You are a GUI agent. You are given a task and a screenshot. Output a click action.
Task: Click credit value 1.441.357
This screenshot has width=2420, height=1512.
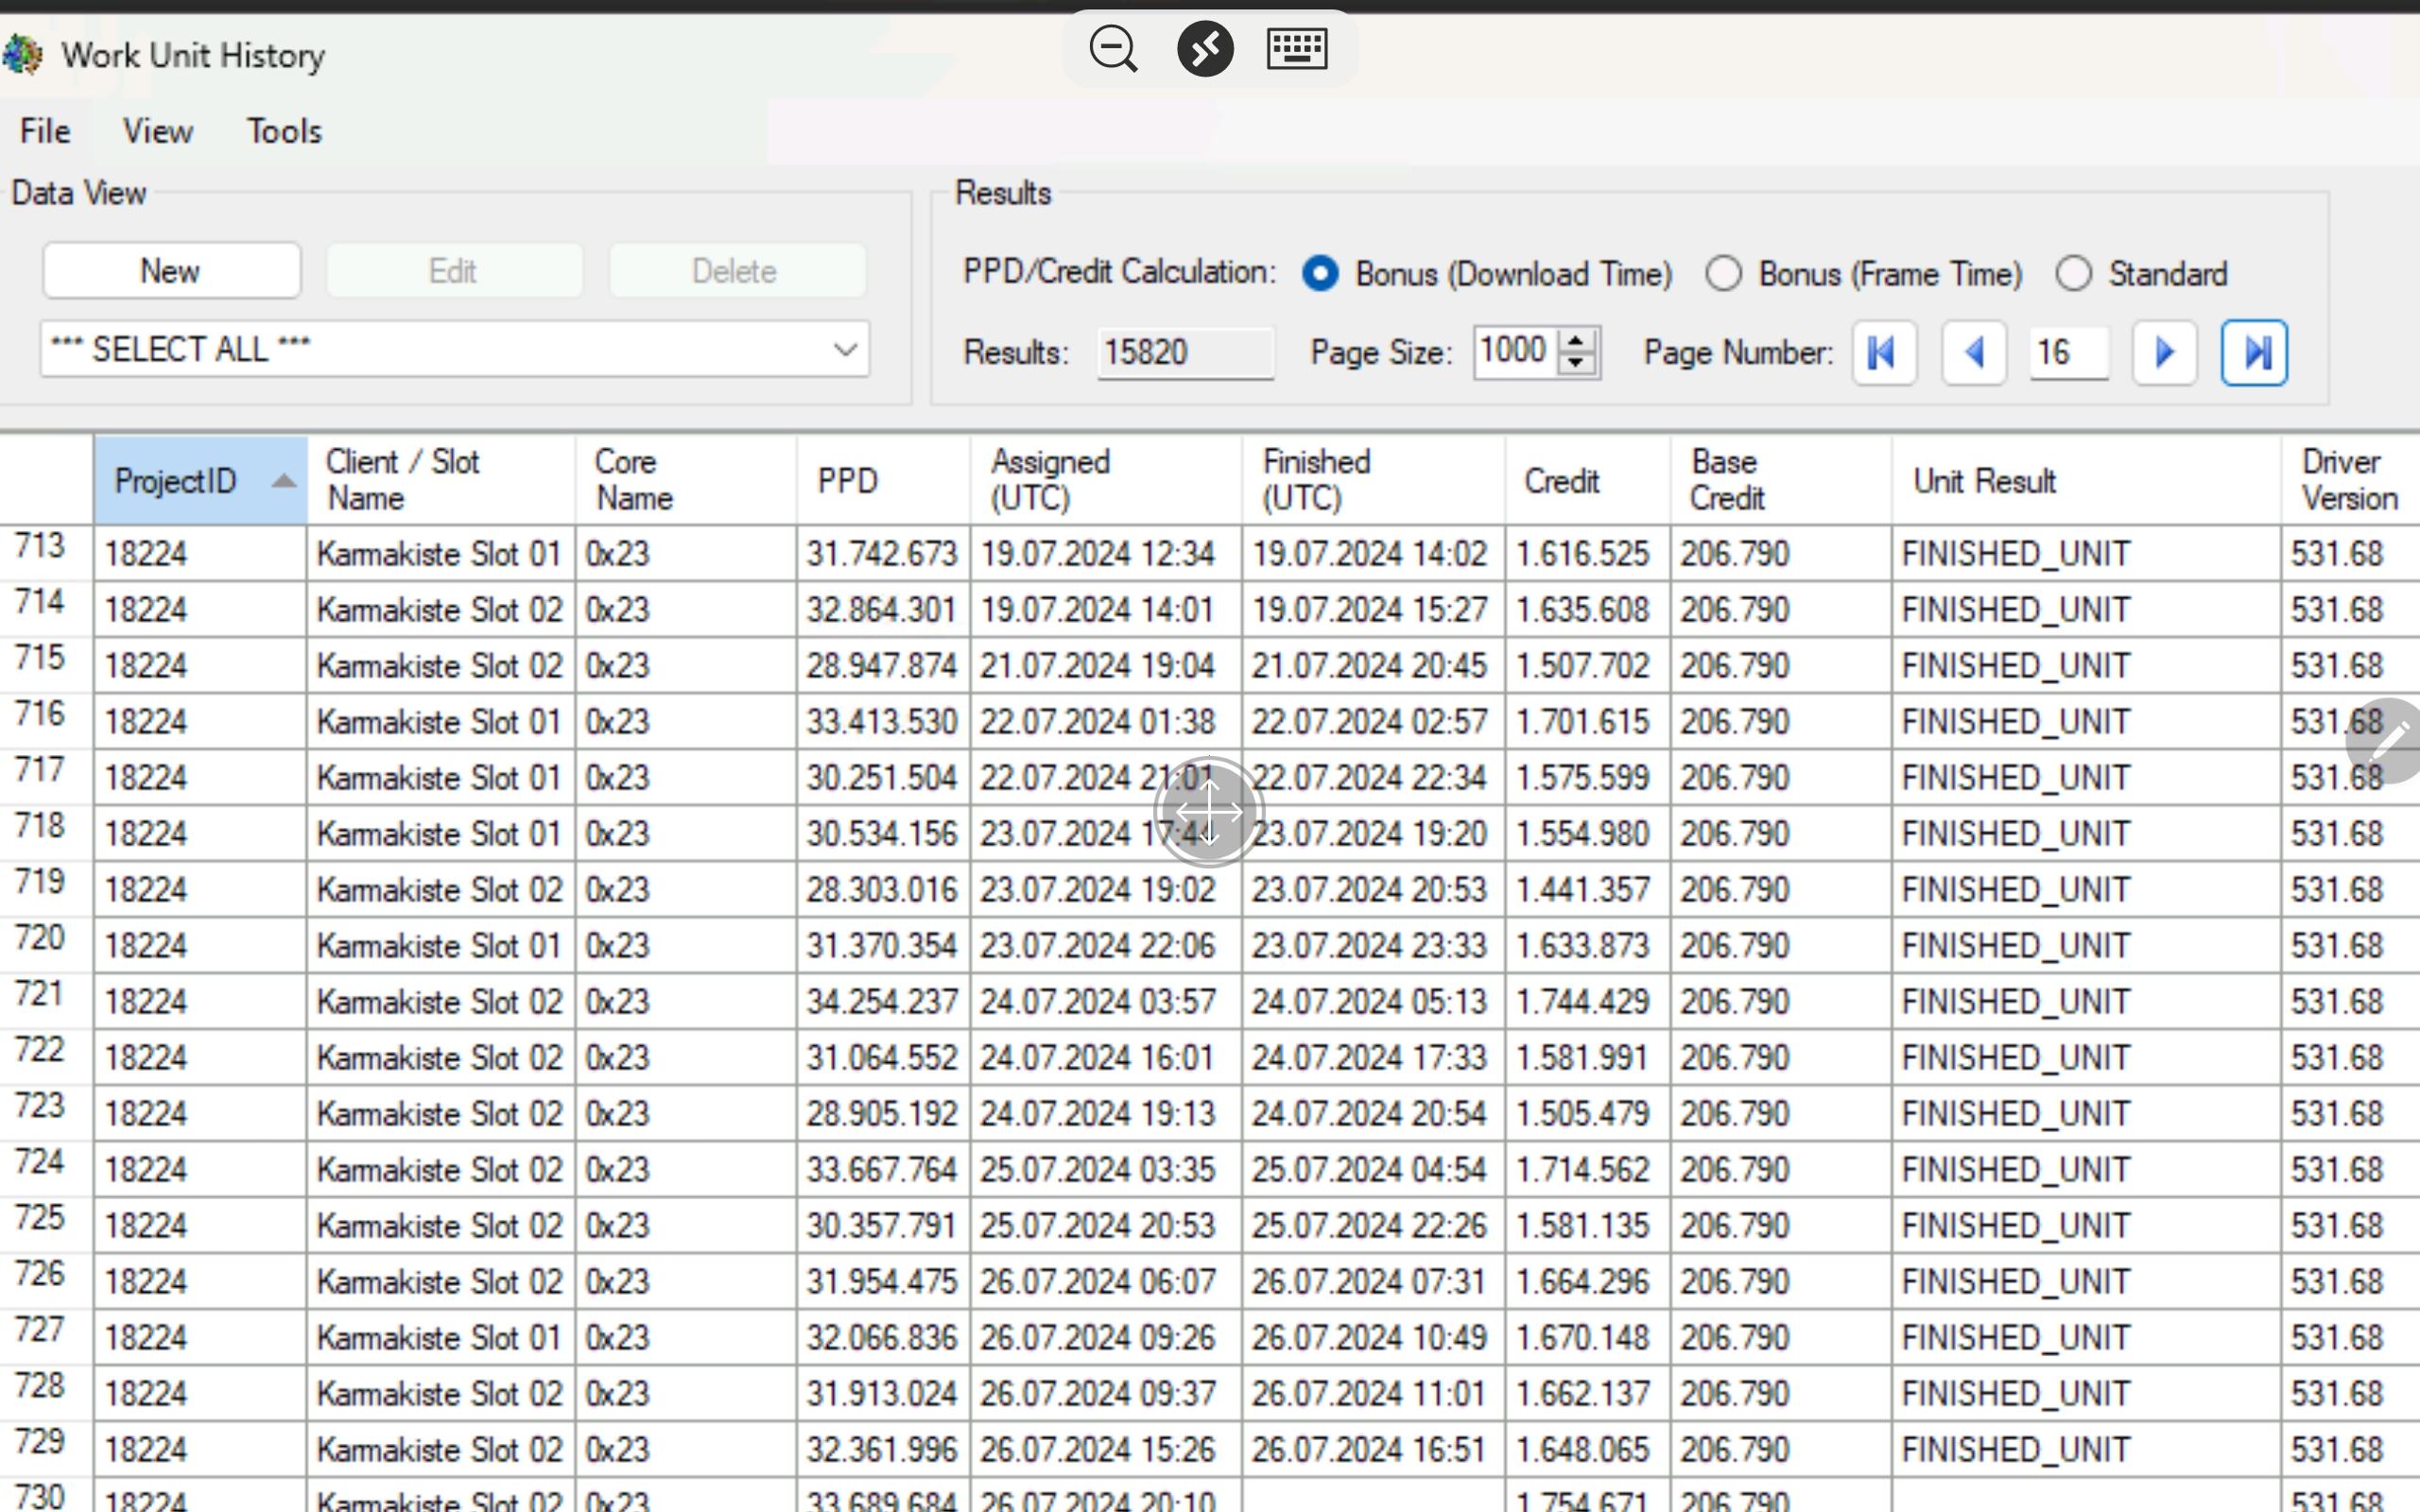pyautogui.click(x=1582, y=890)
